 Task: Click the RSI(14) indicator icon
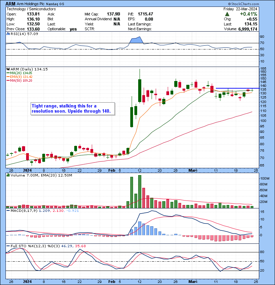coord(8,34)
